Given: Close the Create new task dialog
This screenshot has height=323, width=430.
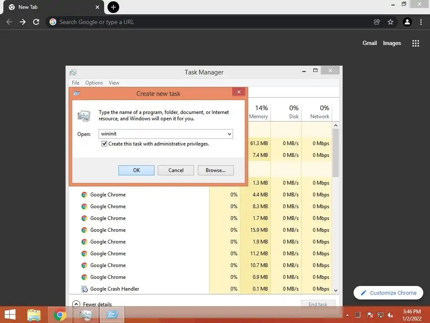Looking at the screenshot, I should 239,92.
